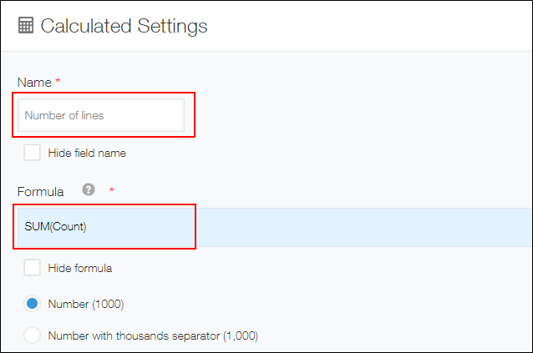Click the red asterisk beside Name
The height and width of the screenshot is (353, 533).
58,82
